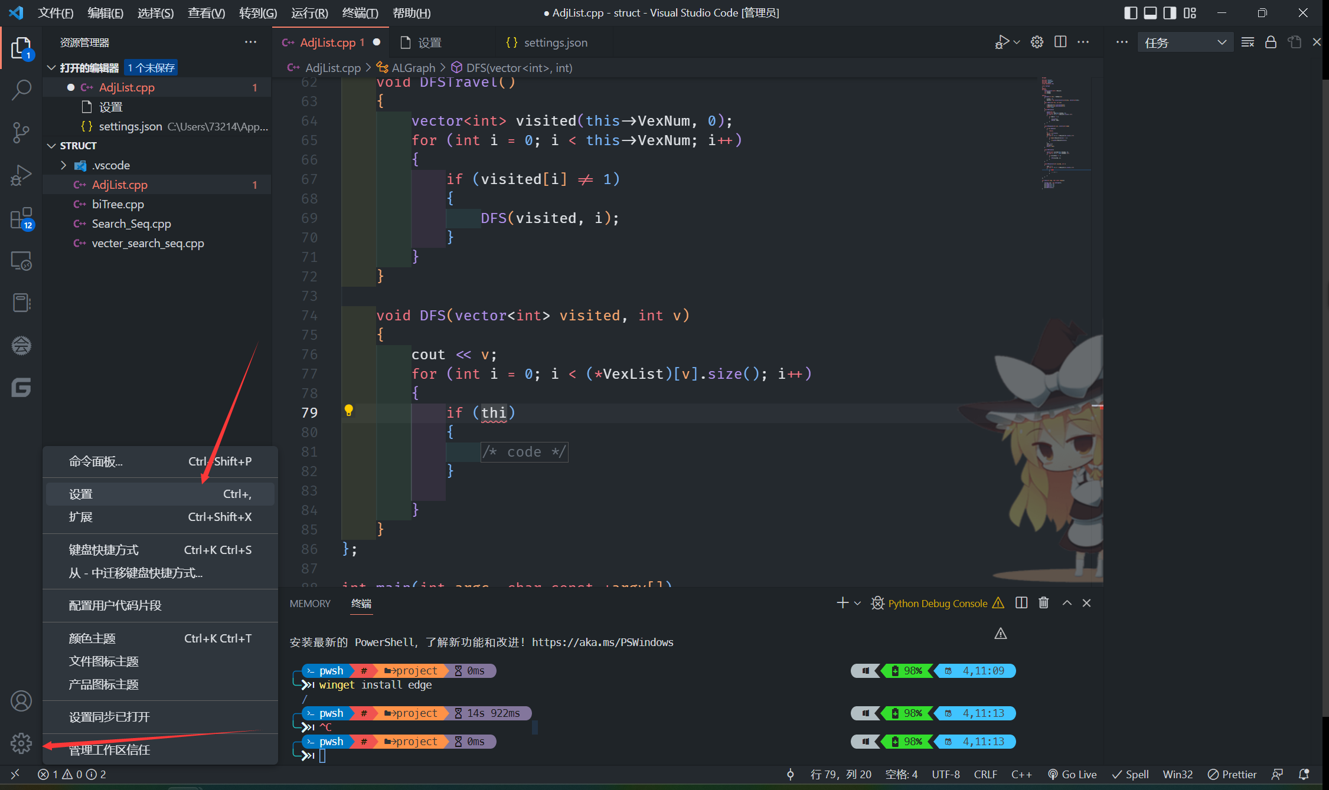Click the lightbulb code action on line 79

pos(348,411)
